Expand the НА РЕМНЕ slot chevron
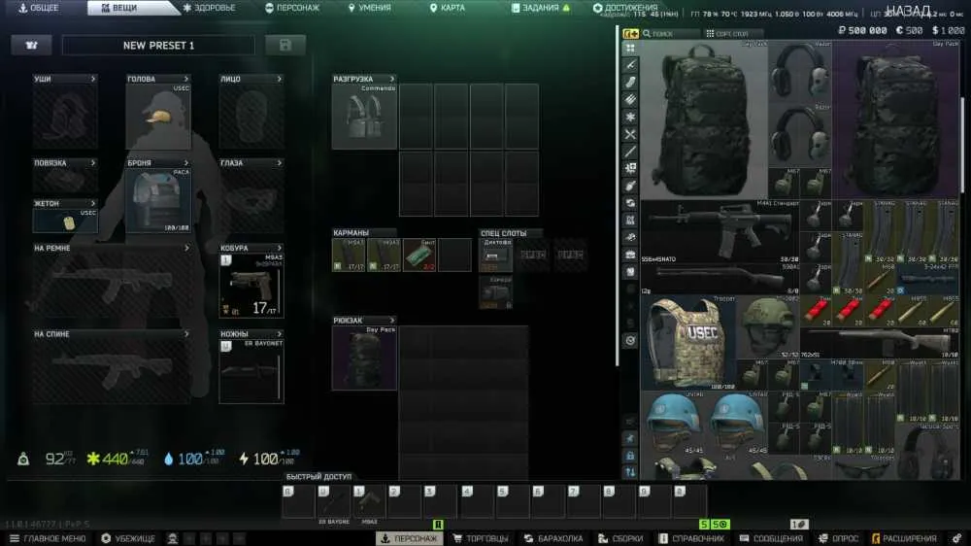The width and height of the screenshot is (971, 546). (x=186, y=248)
